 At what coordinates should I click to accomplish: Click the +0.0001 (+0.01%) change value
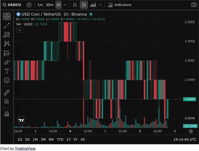(x=90, y=19)
